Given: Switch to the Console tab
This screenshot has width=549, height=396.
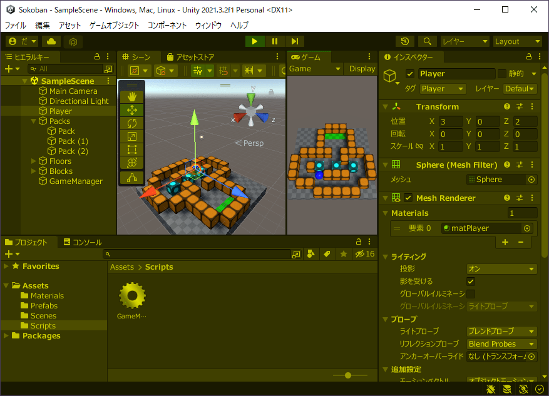Looking at the screenshot, I should click(x=83, y=242).
